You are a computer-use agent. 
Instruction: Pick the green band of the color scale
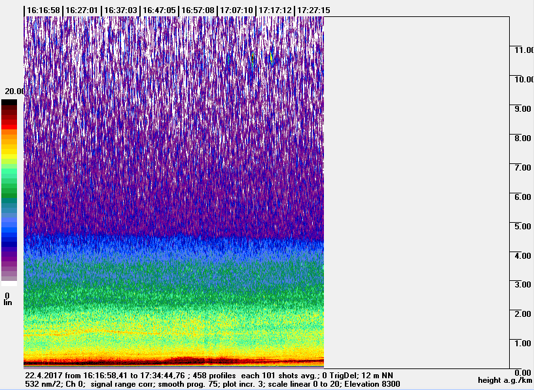click(x=9, y=190)
